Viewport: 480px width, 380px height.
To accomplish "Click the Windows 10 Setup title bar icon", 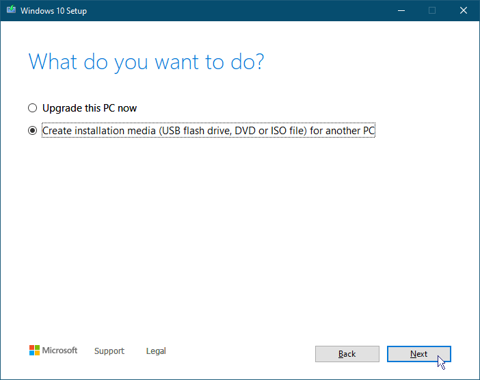I will pyautogui.click(x=10, y=11).
